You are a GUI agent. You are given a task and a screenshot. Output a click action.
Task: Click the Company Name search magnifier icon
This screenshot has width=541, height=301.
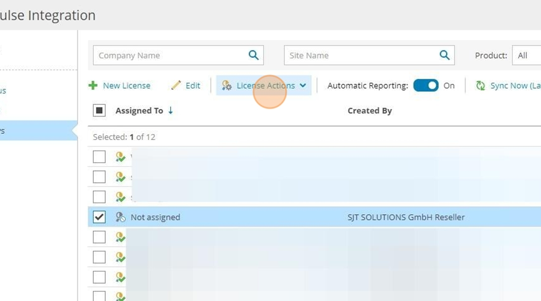(x=254, y=55)
